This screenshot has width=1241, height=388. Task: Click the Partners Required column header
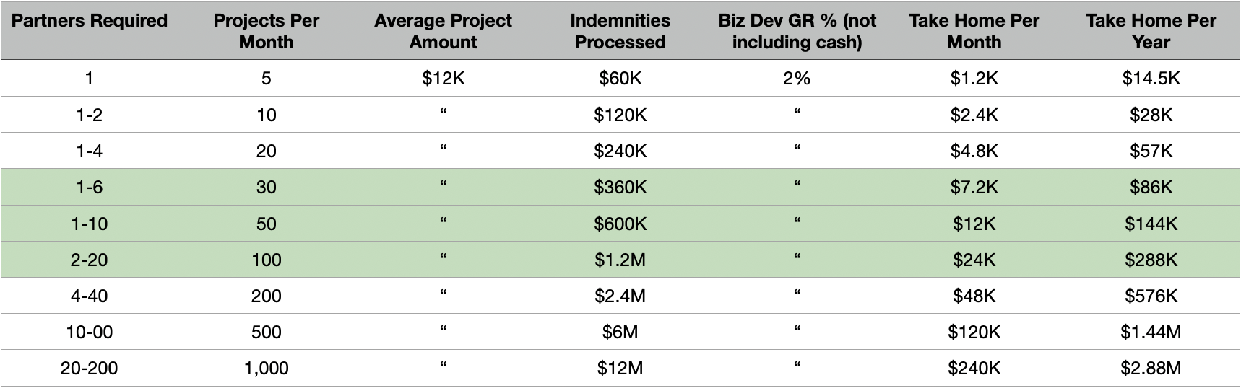[90, 30]
